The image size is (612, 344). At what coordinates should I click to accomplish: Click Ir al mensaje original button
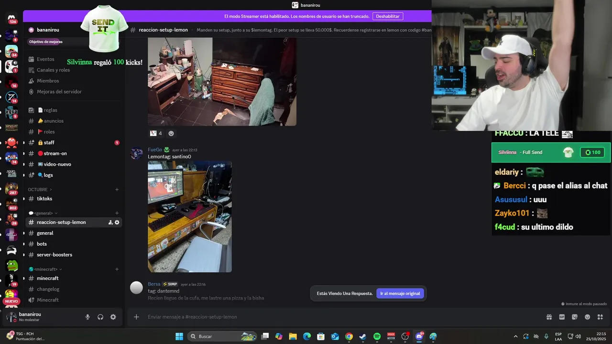[400, 293]
